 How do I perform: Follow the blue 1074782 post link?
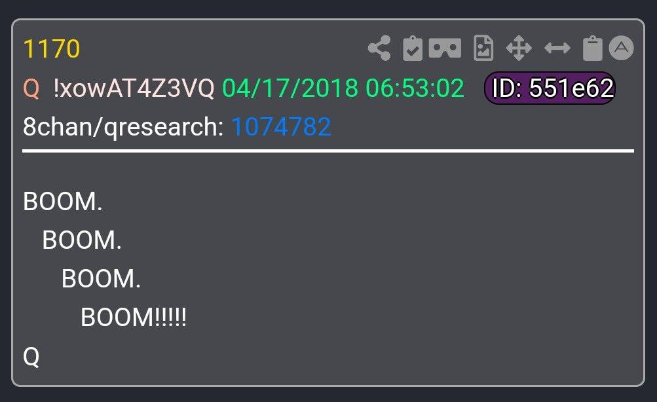tap(281, 126)
